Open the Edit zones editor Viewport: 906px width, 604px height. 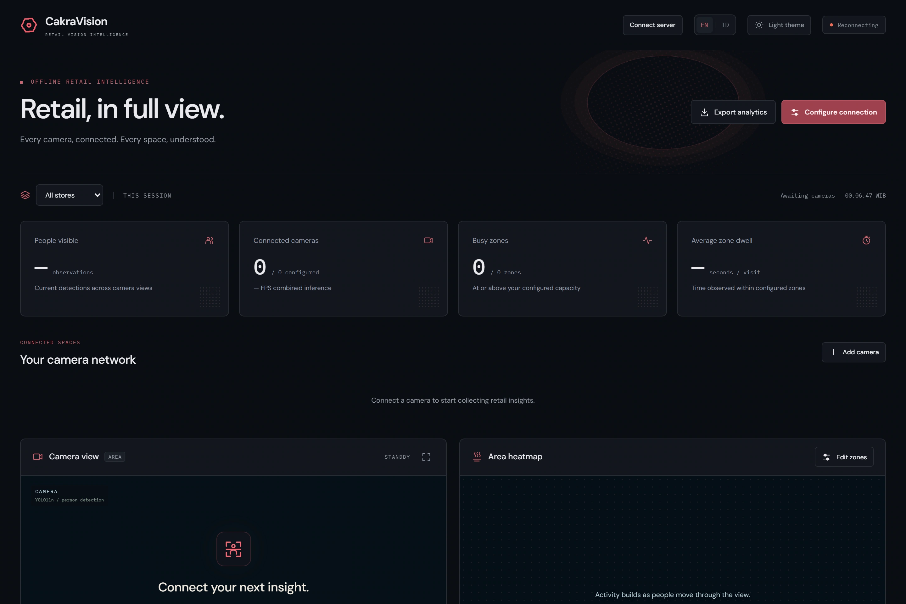coord(844,457)
